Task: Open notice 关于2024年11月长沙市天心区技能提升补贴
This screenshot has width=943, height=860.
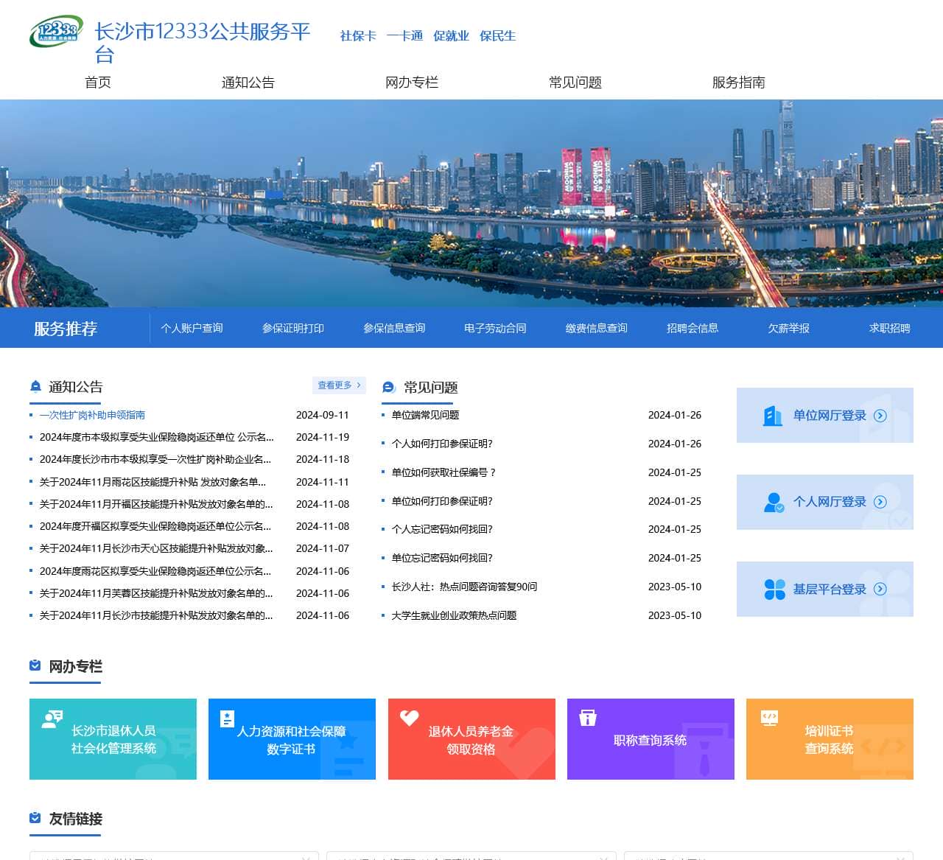Action: coord(156,548)
